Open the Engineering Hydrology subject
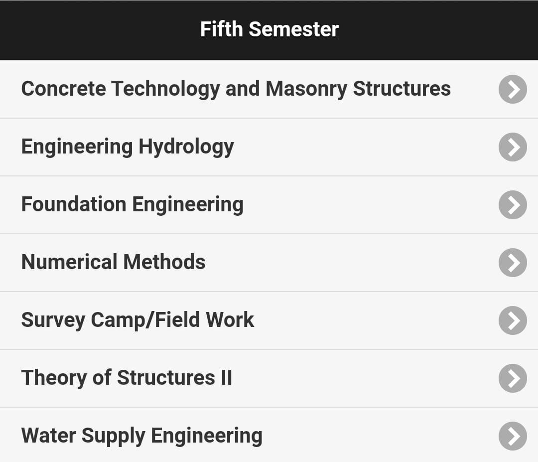This screenshot has width=538, height=462. (269, 147)
